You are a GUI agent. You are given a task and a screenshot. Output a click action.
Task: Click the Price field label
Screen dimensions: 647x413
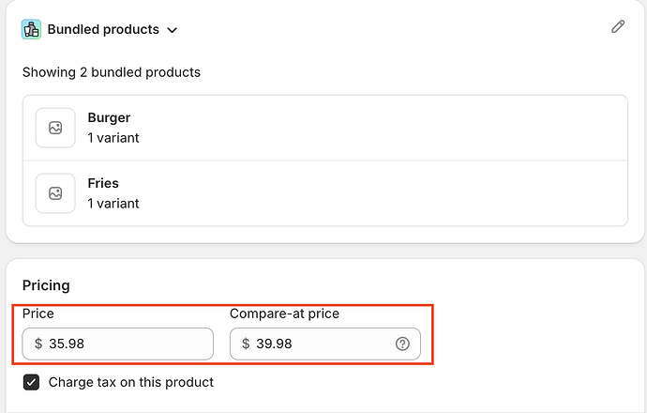pos(38,314)
